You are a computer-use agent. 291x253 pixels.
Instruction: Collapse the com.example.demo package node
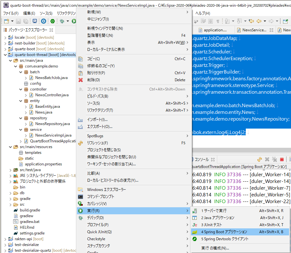(15, 66)
